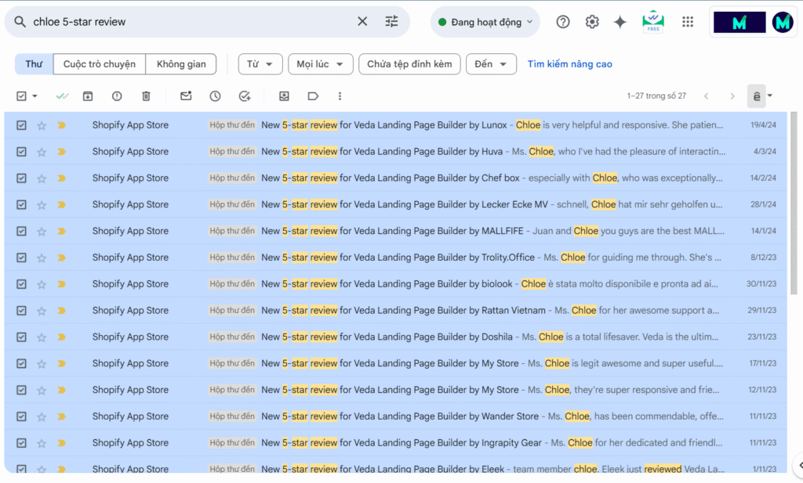Clear the search query with the X
This screenshot has height=483, width=803.
pyautogui.click(x=362, y=22)
